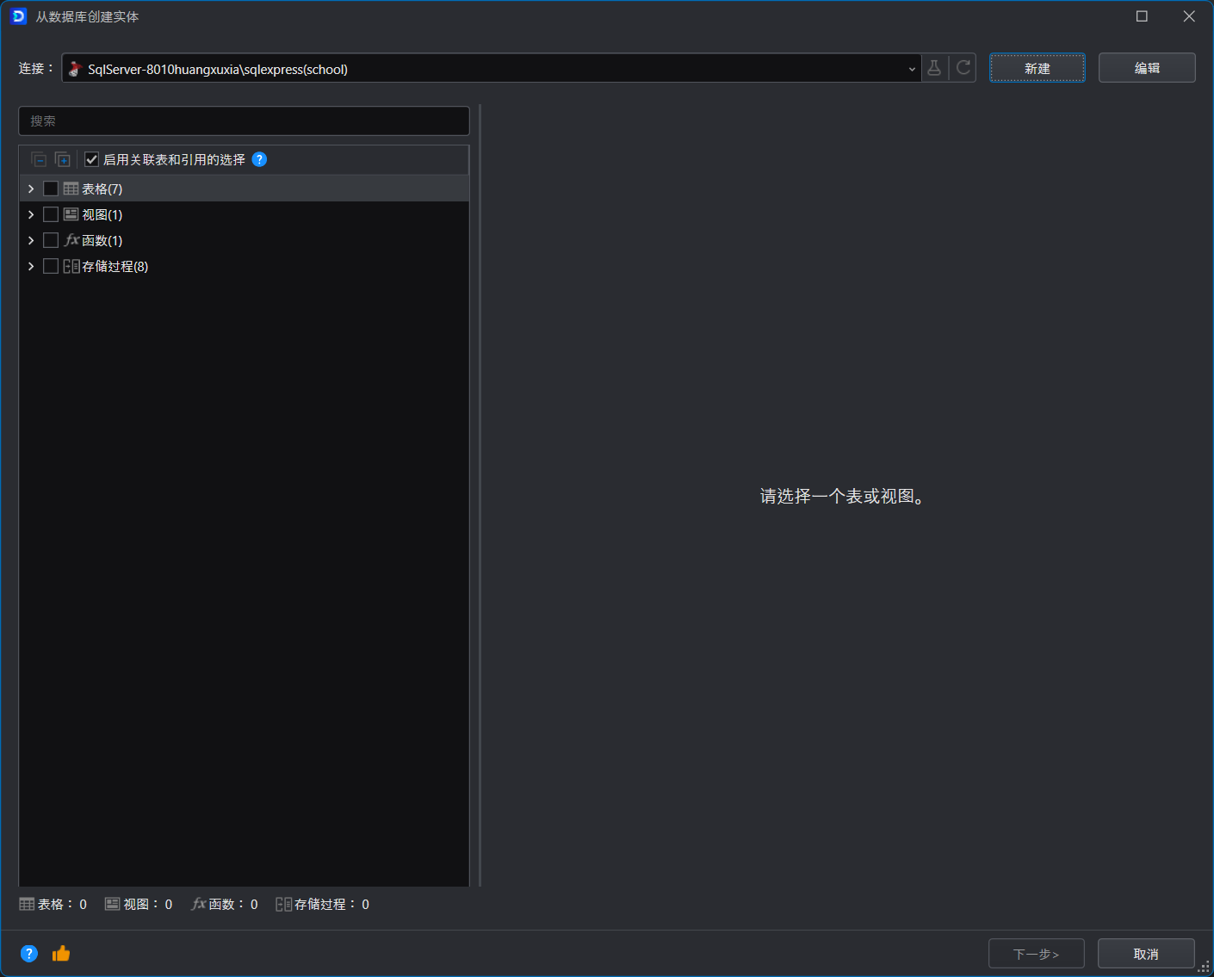Refresh the connection with the reload icon
This screenshot has width=1214, height=977.
click(963, 68)
